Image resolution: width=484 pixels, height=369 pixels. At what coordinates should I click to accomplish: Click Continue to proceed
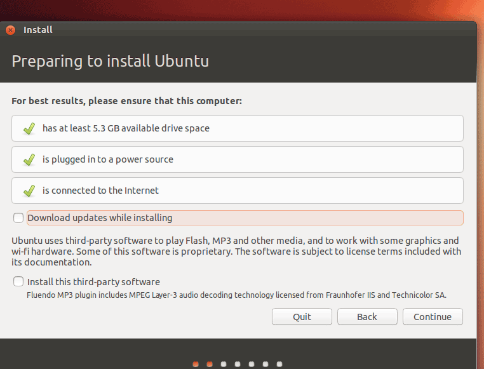(433, 316)
